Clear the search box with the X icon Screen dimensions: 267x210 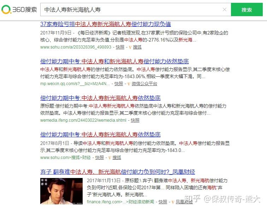click(x=225, y=9)
